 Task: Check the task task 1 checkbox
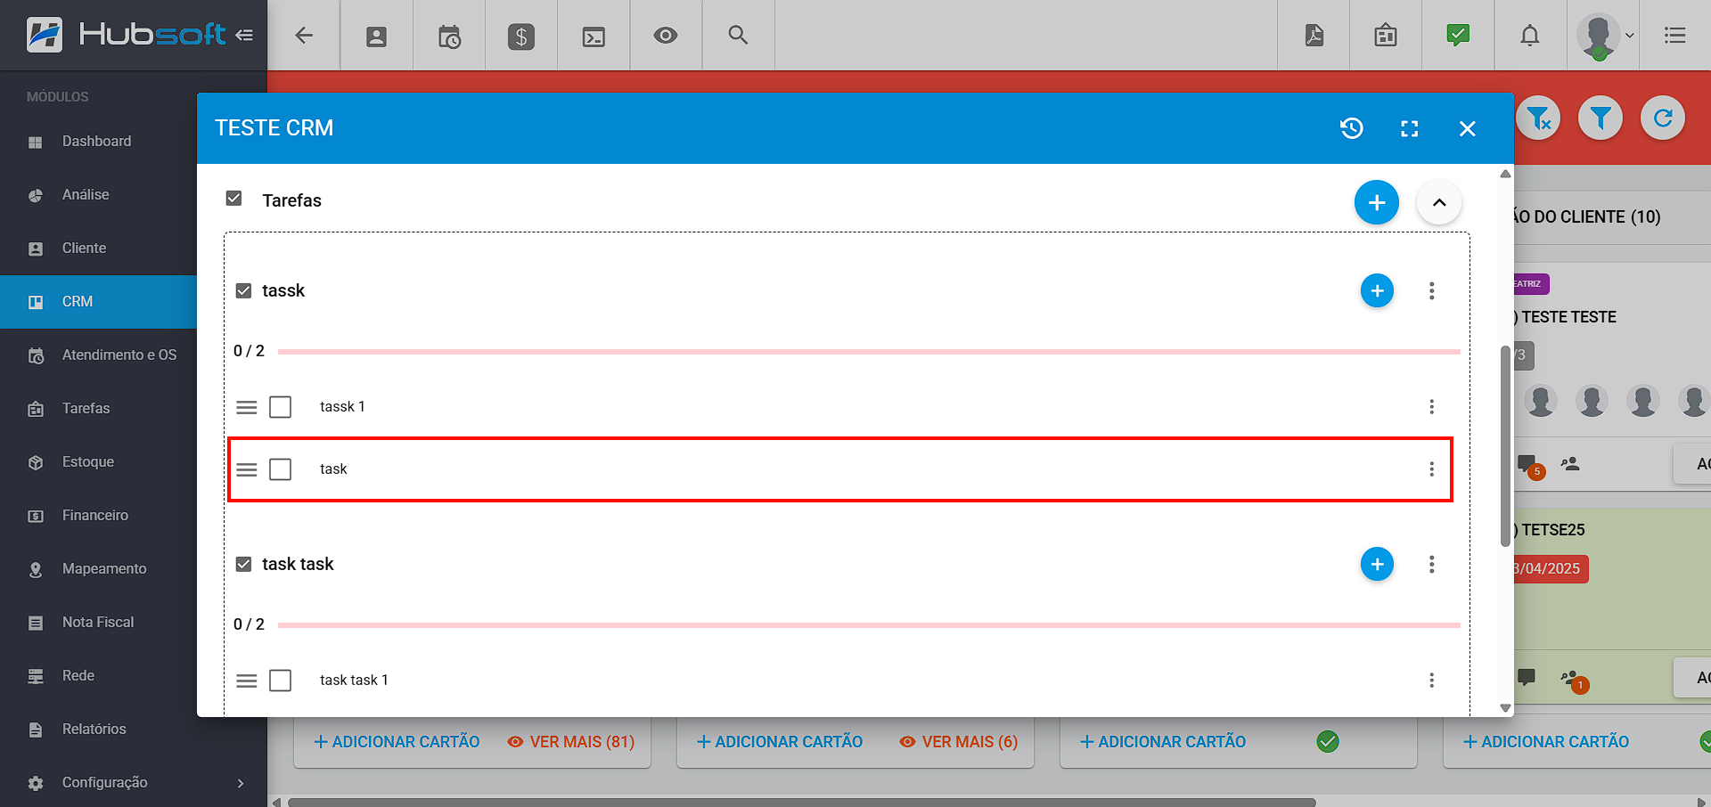click(280, 681)
